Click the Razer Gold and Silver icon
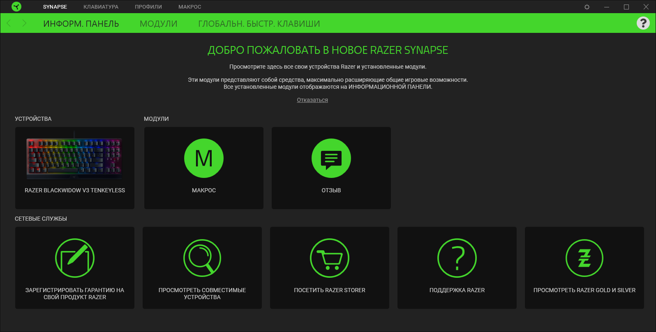 pos(584,258)
